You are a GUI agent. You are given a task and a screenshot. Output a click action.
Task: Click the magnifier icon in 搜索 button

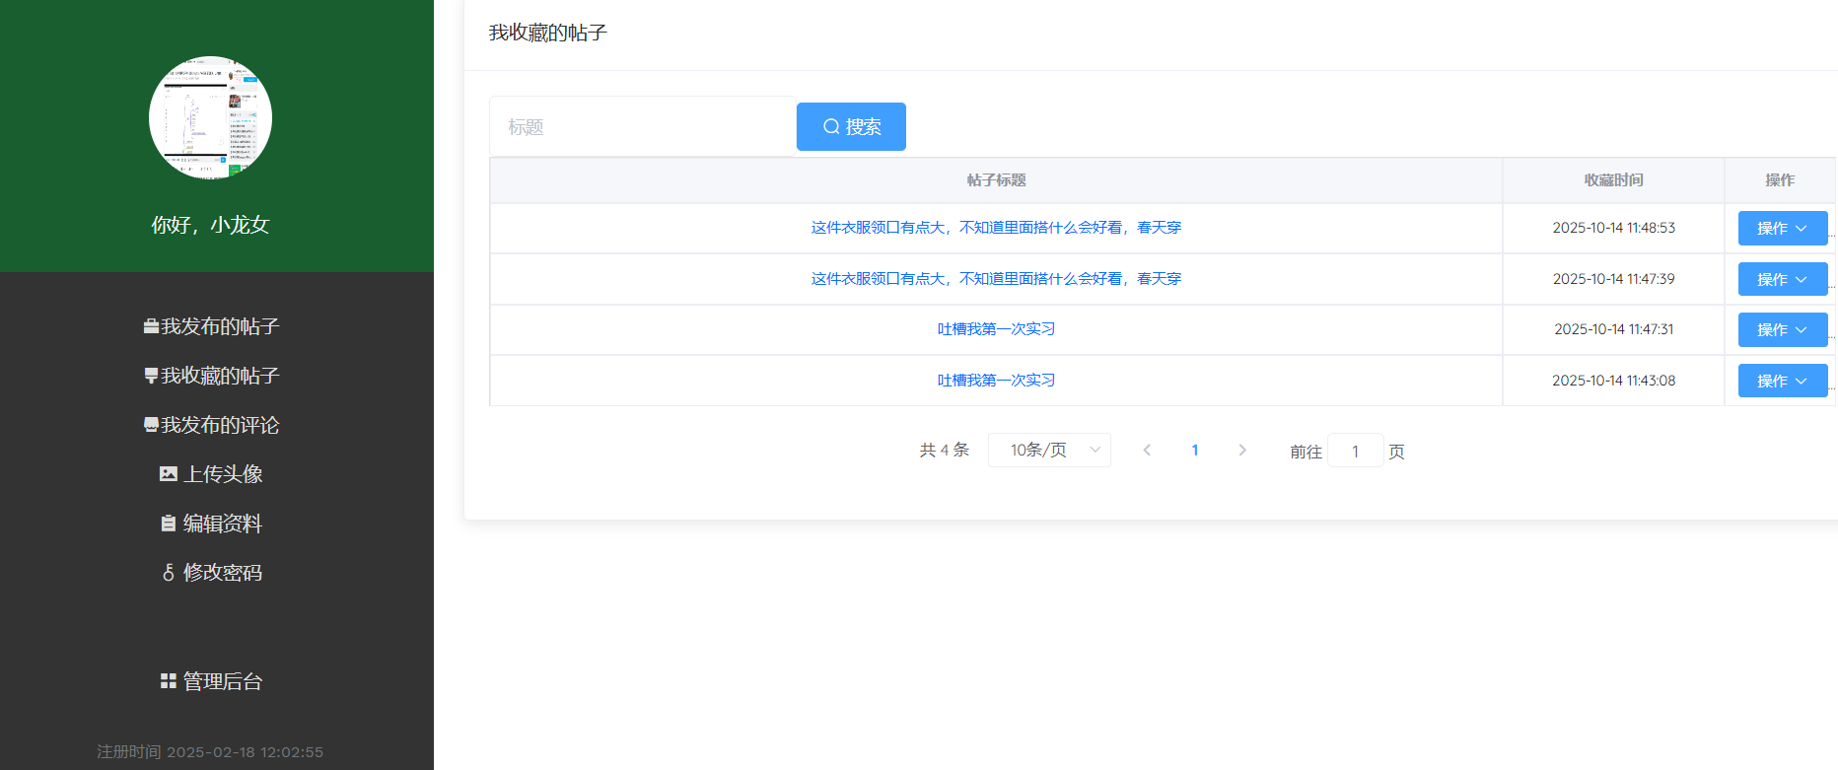pyautogui.click(x=831, y=126)
